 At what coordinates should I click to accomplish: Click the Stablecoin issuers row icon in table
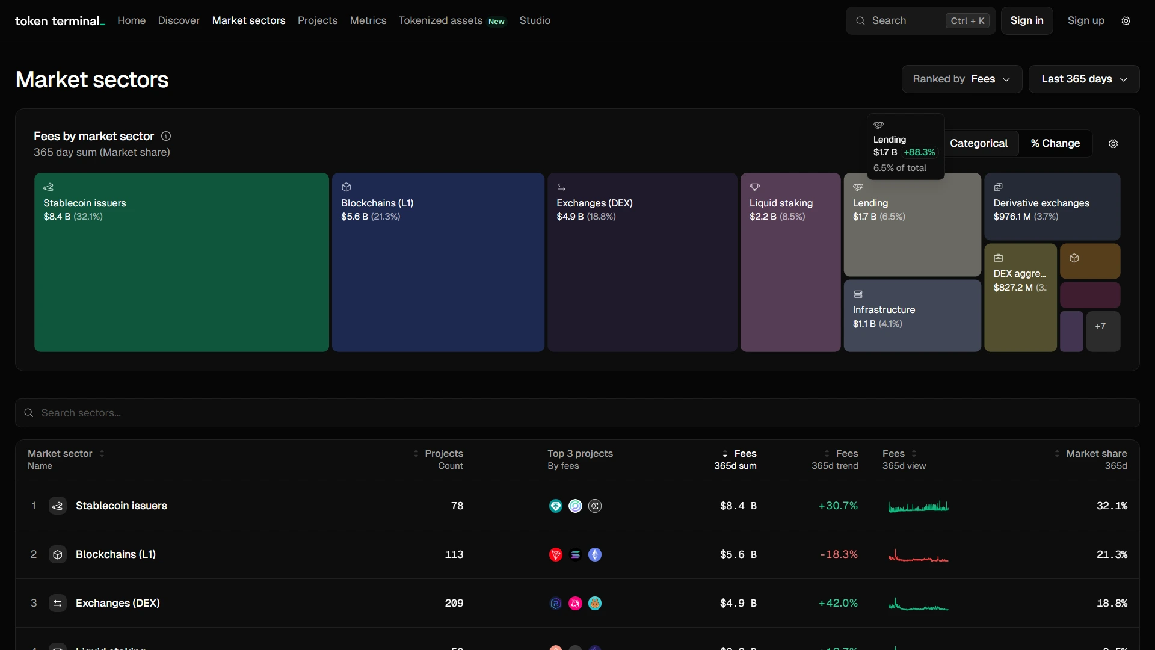tap(58, 506)
